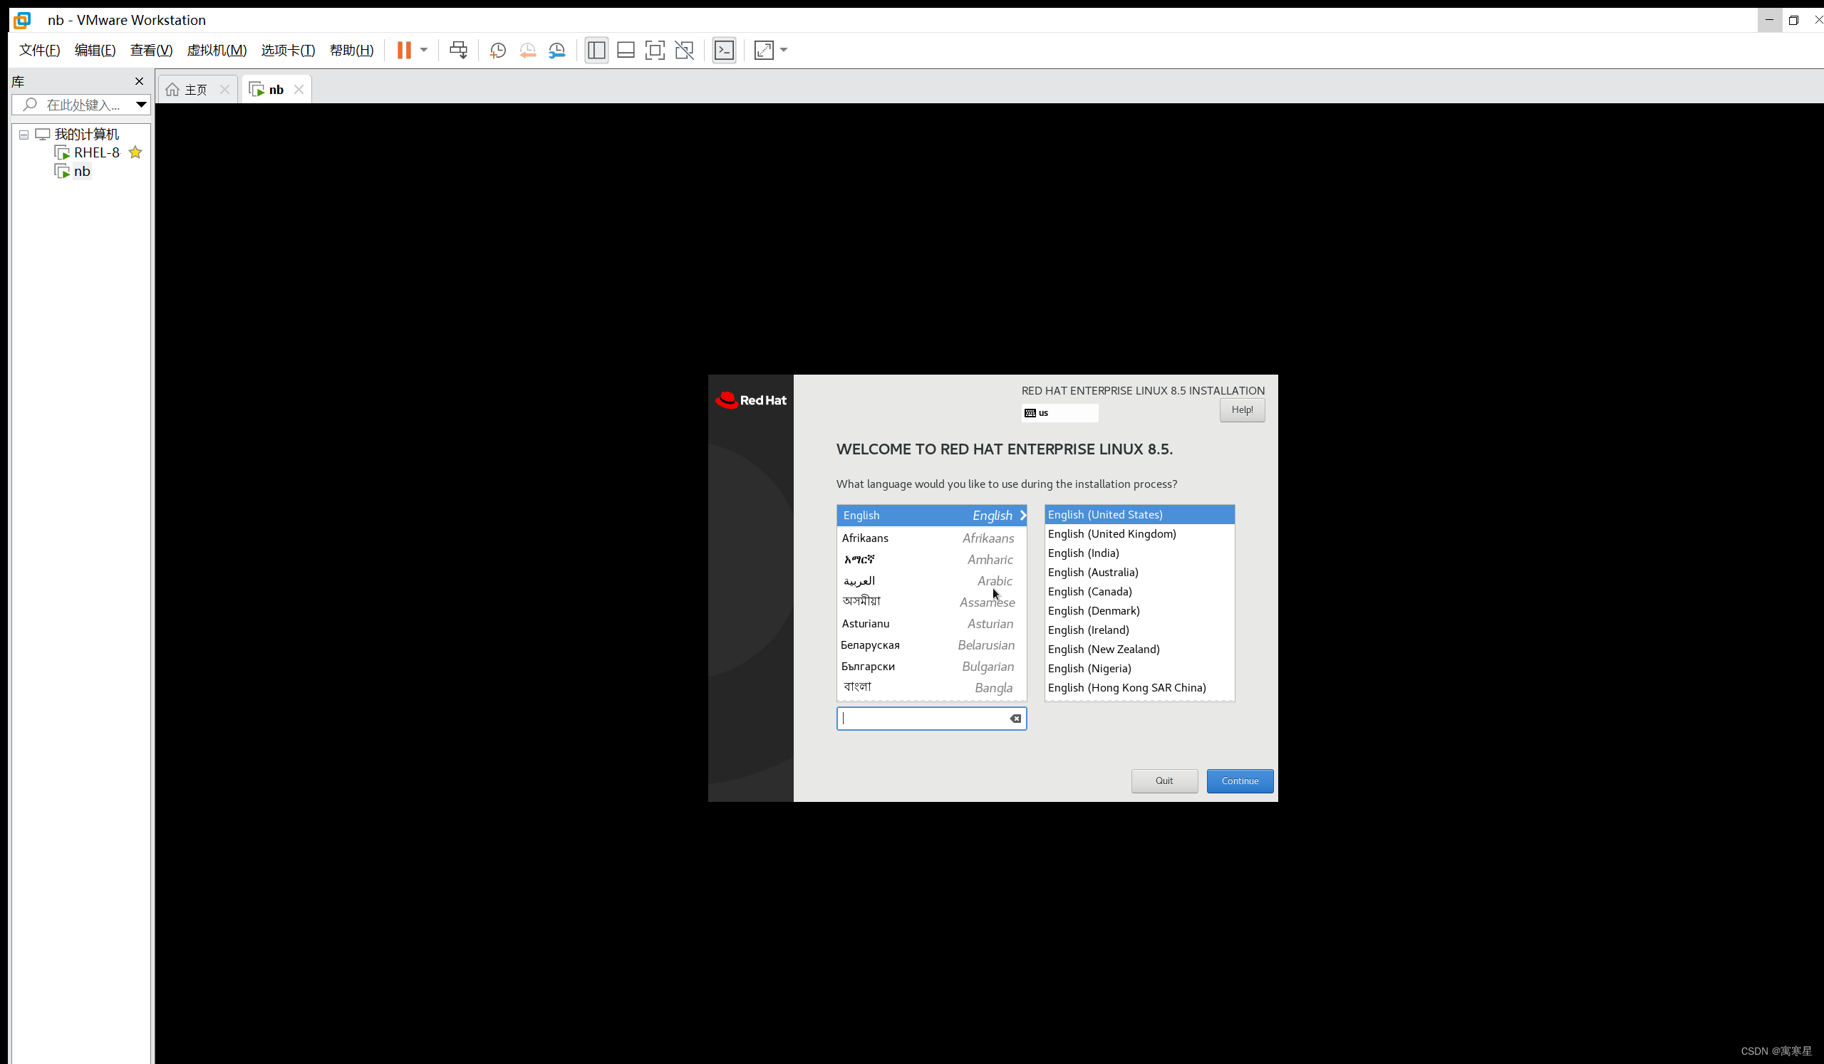Select English (Denmark) locale
The height and width of the screenshot is (1064, 1824).
click(x=1139, y=611)
